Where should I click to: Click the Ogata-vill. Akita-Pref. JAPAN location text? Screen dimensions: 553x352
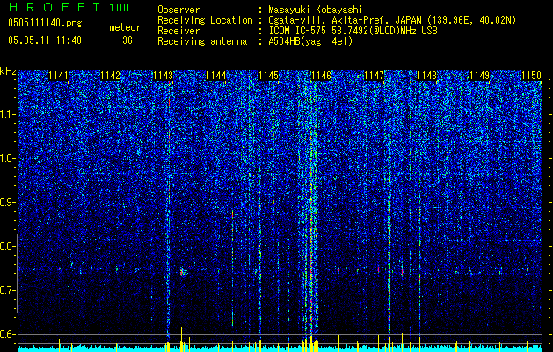click(392, 20)
